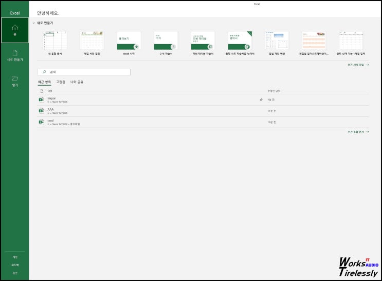Image resolution: width=382 pixels, height=281 pixels.
Task: Click modified time of card row
Action: 271,122
